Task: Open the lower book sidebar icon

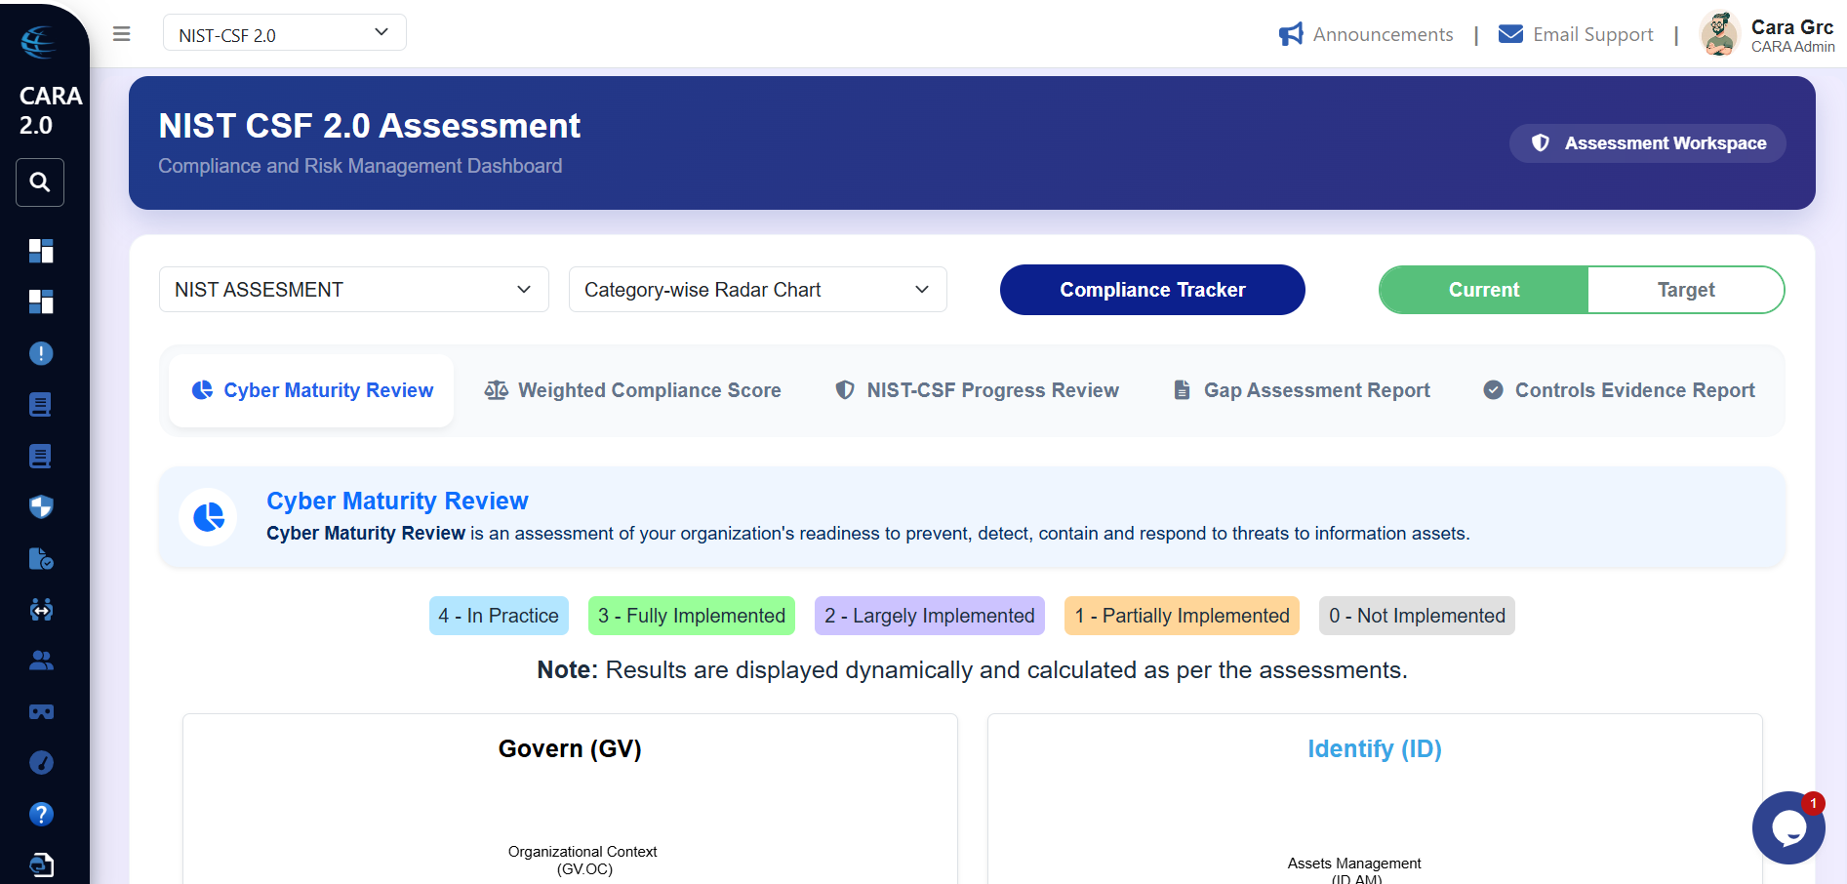Action: pos(40,456)
